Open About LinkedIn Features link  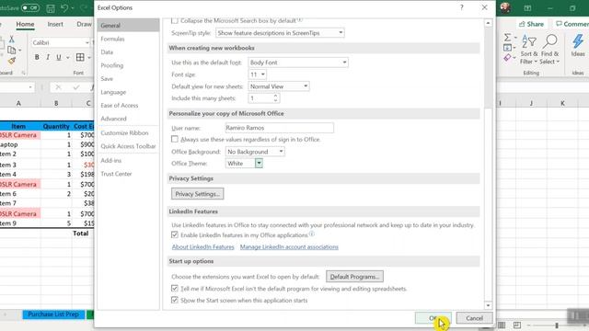coord(202,247)
